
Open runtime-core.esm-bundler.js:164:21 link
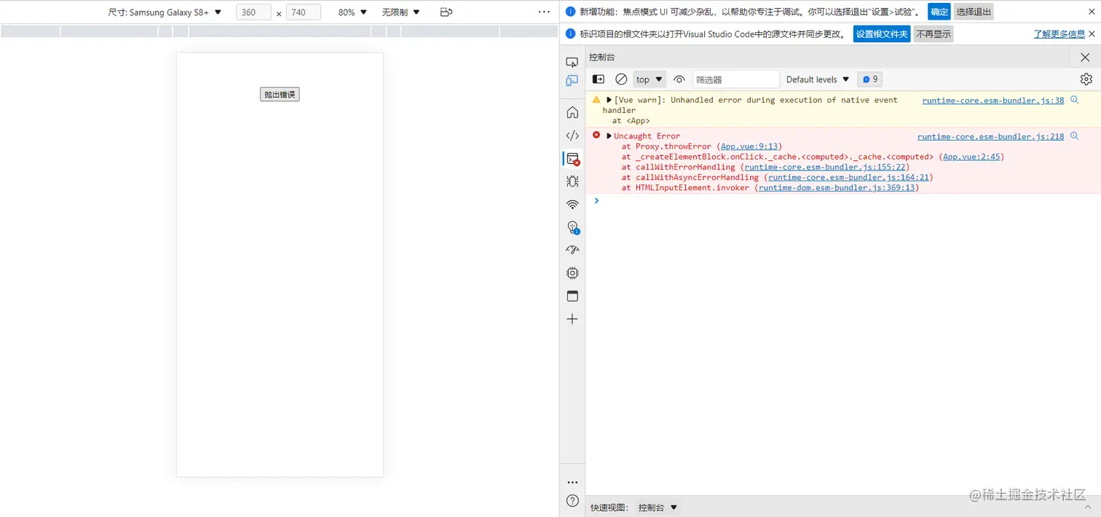click(848, 177)
